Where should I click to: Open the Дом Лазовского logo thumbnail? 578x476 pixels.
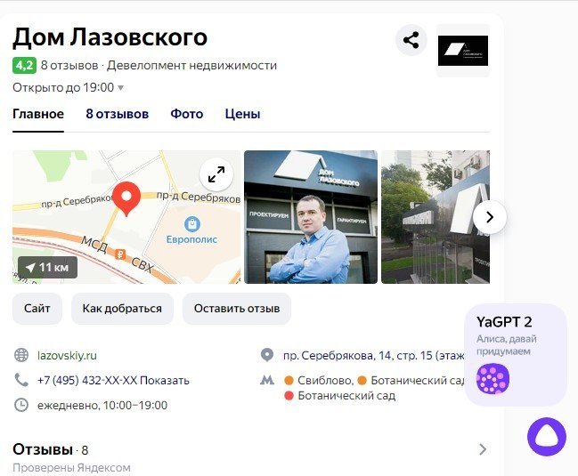click(463, 51)
